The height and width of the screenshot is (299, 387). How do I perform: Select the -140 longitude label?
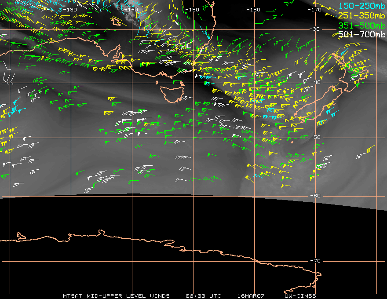click(131, 10)
